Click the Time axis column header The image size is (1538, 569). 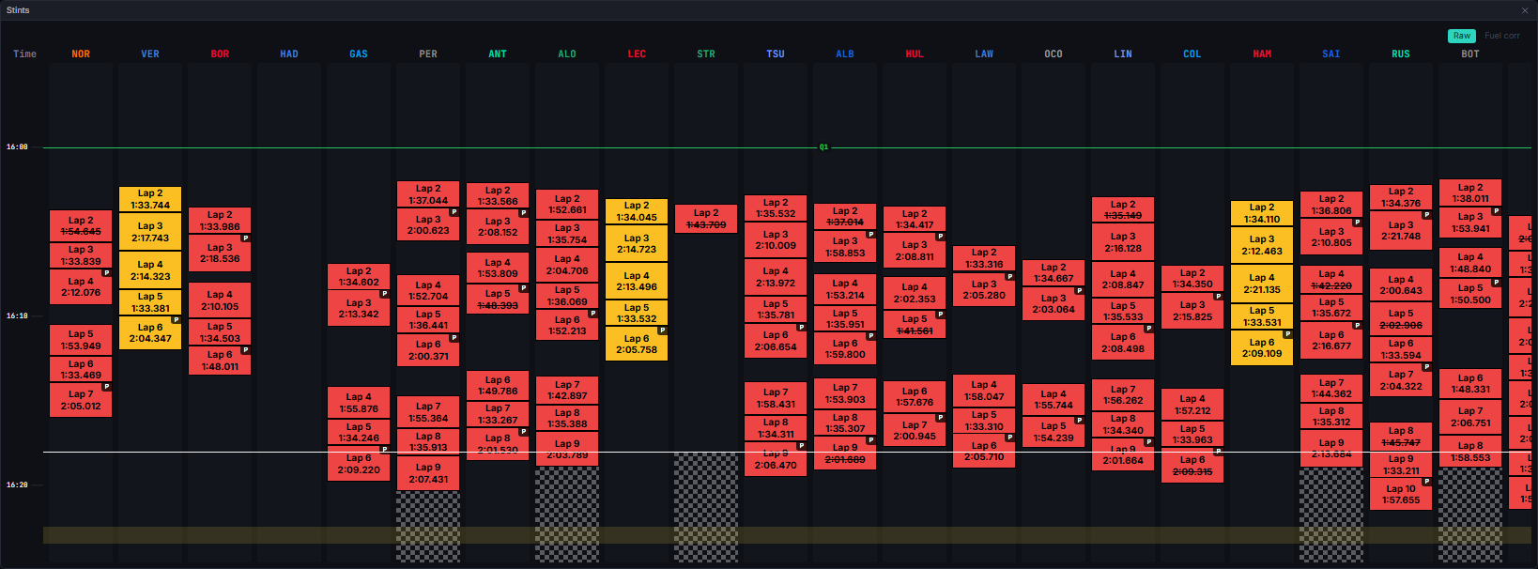[x=25, y=54]
